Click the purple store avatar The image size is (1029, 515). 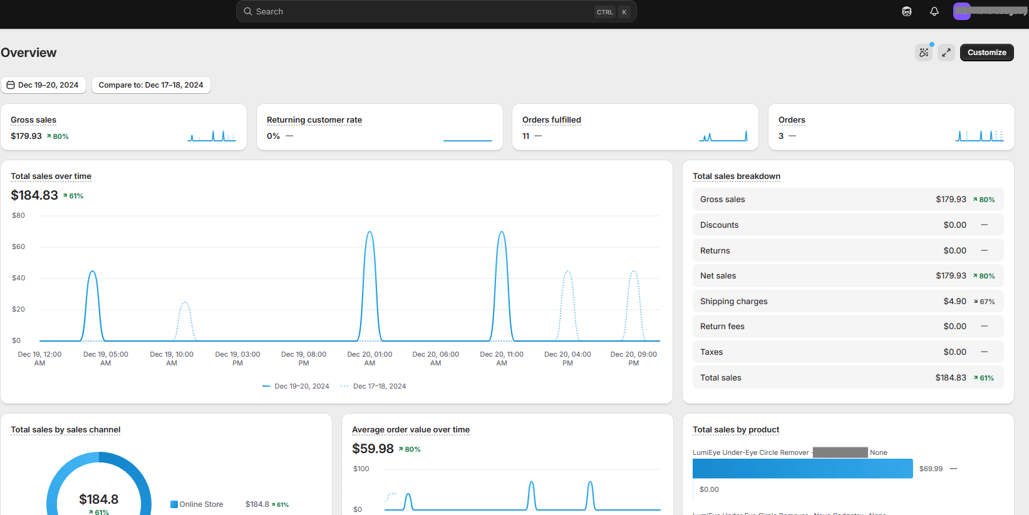click(961, 11)
